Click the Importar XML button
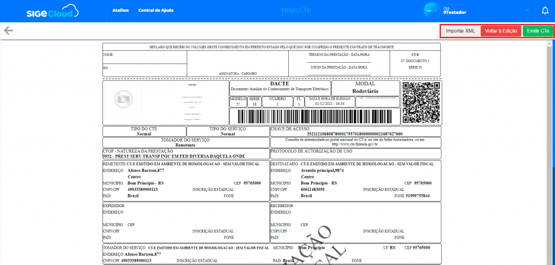The image size is (555, 265). (x=461, y=31)
